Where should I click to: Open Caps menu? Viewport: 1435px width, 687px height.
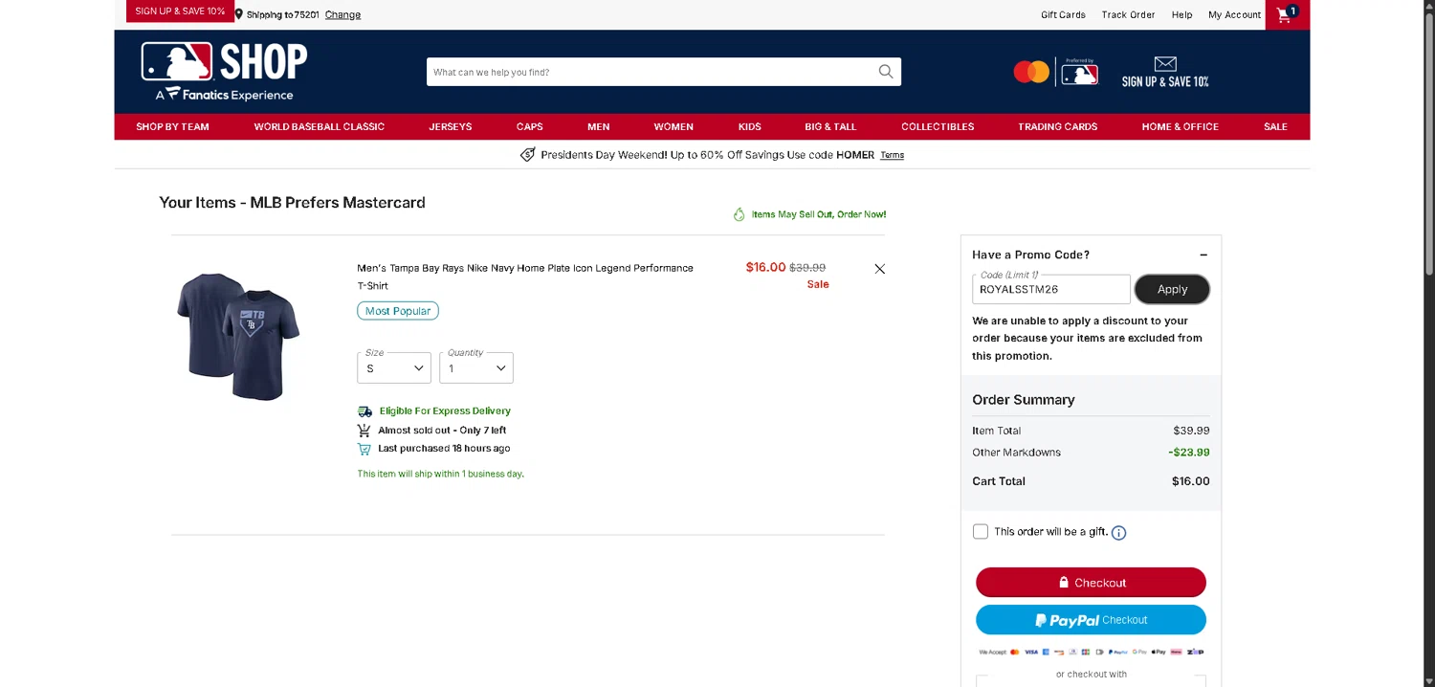coord(530,126)
